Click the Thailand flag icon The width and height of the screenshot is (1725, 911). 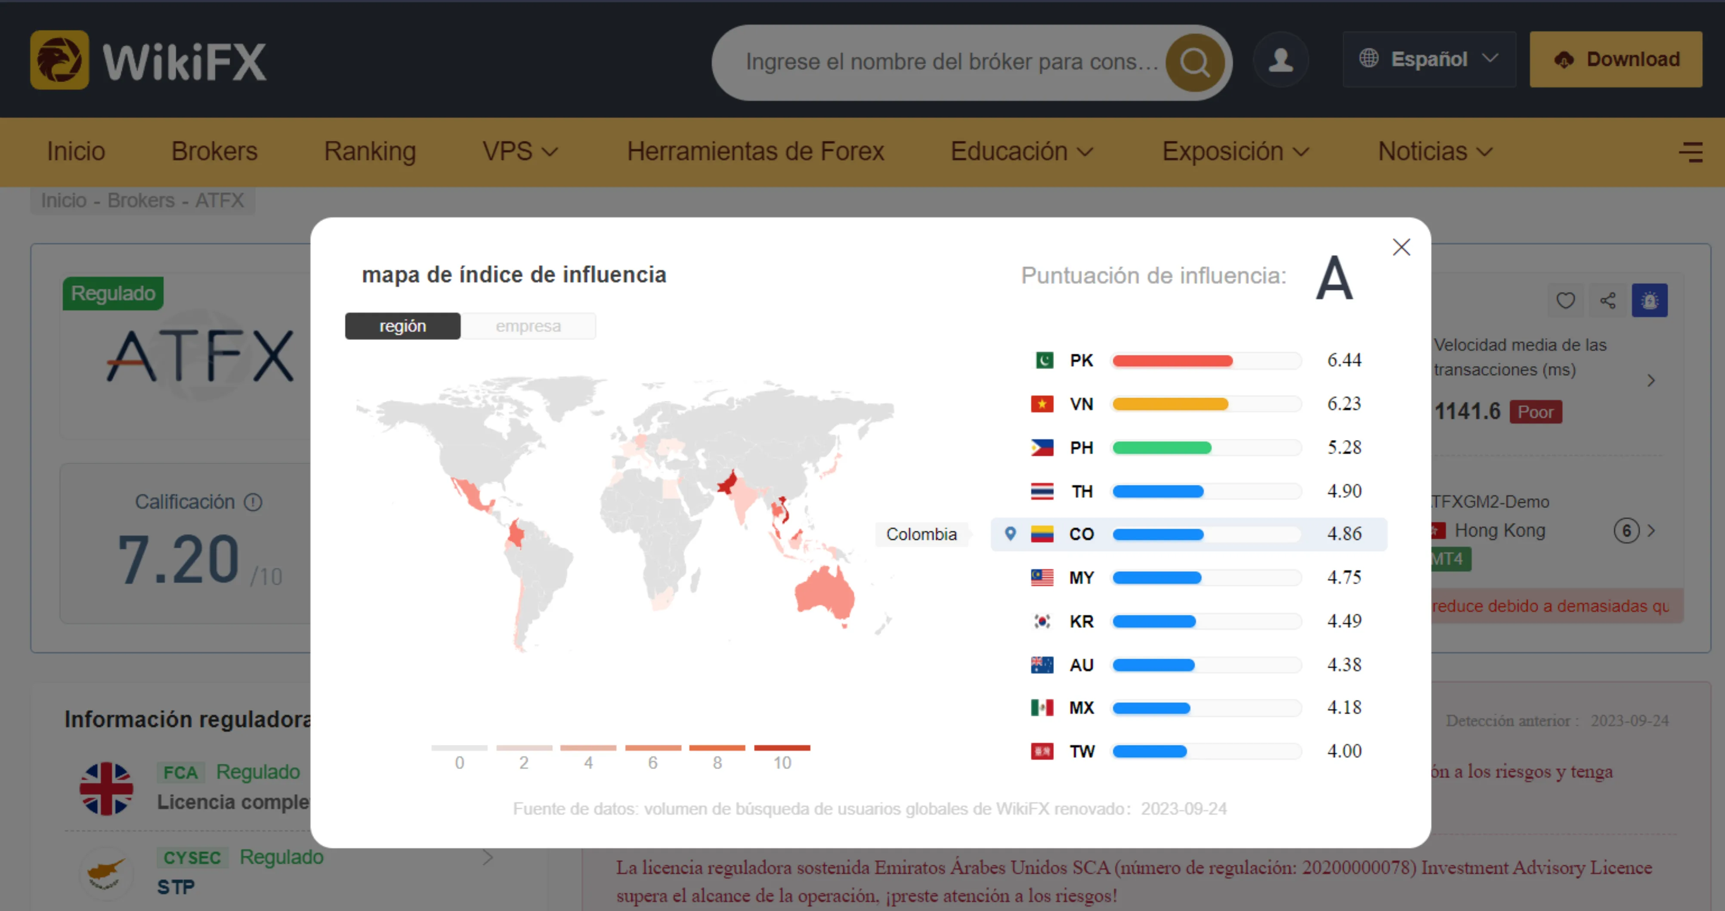(x=1042, y=491)
